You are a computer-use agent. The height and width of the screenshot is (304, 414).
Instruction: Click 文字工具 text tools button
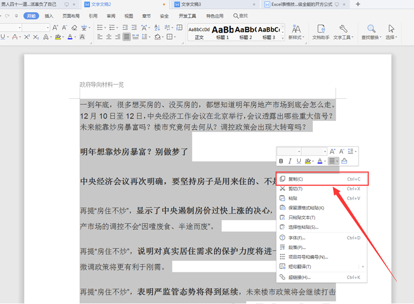343,32
